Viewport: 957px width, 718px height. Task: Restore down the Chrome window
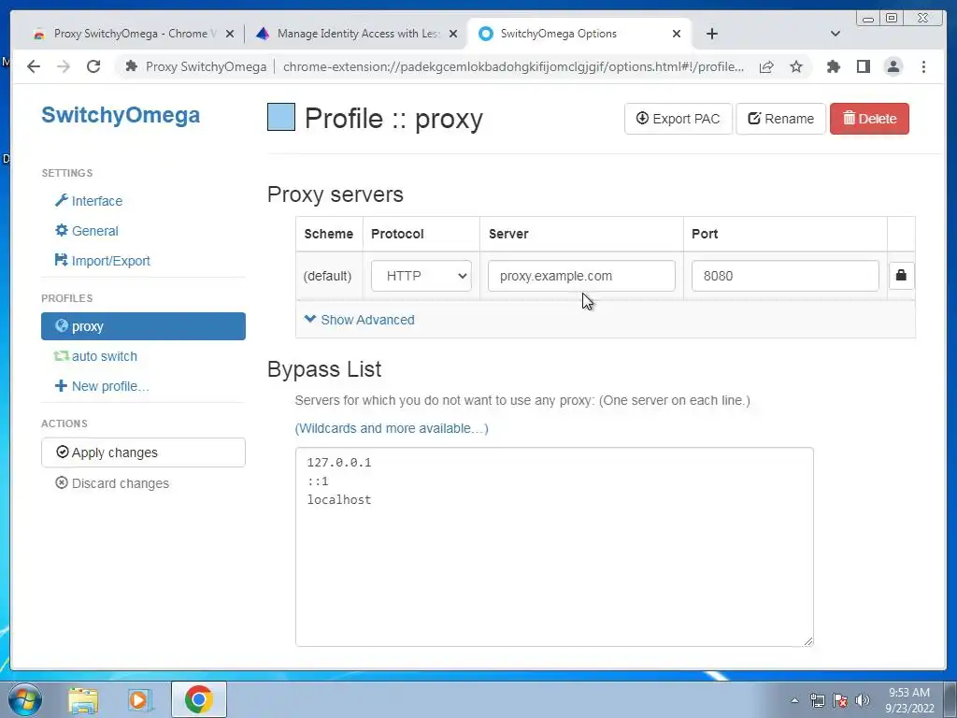[x=892, y=19]
